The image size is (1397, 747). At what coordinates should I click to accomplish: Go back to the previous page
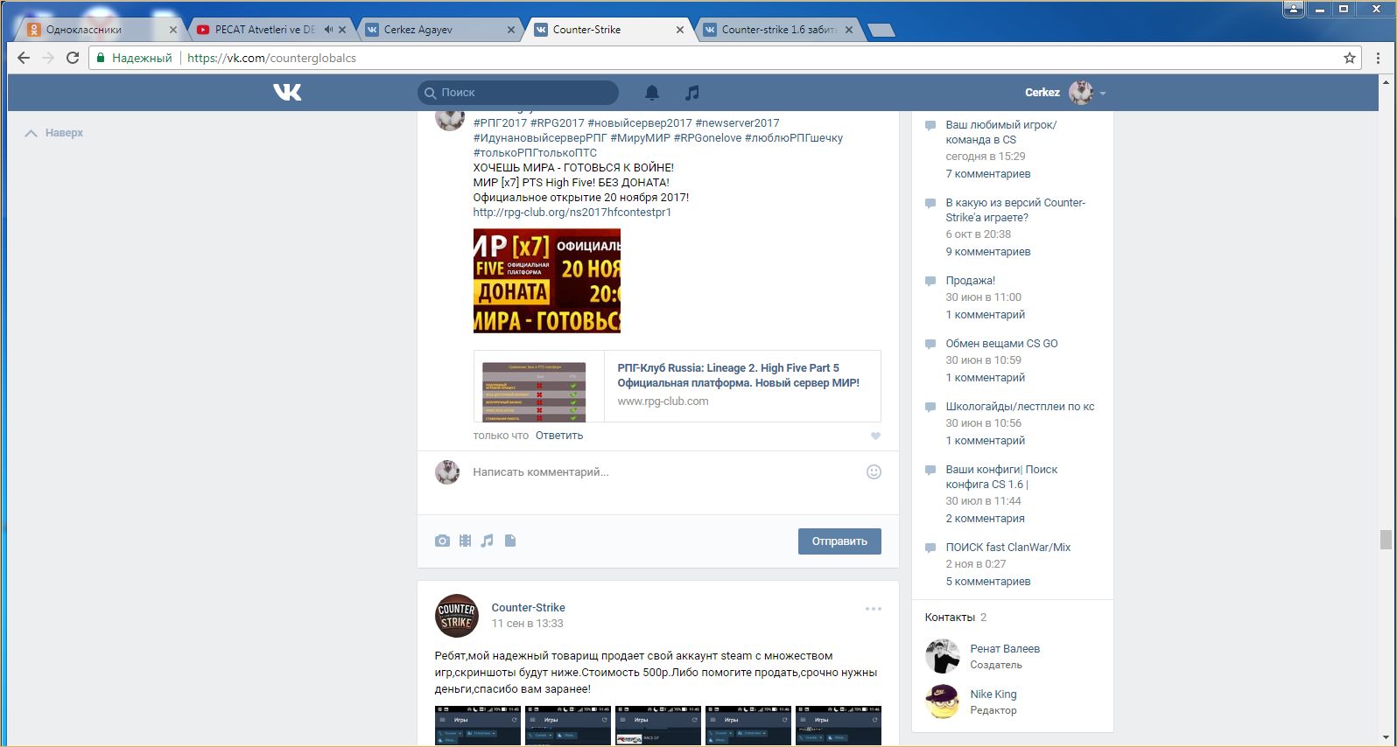[24, 58]
